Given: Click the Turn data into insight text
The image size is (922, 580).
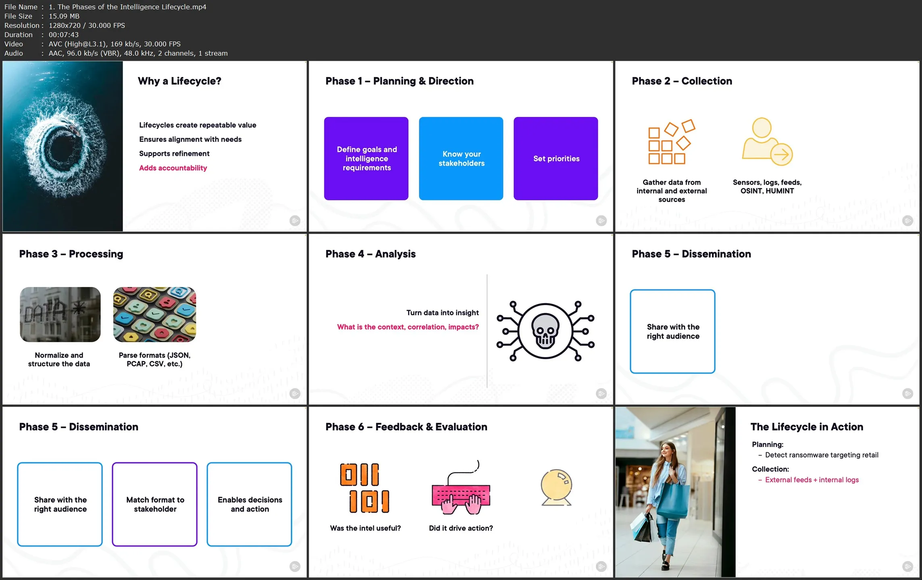Looking at the screenshot, I should tap(443, 313).
